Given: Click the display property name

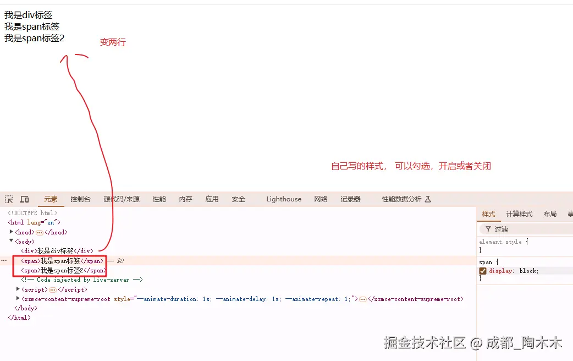Looking at the screenshot, I should point(500,271).
